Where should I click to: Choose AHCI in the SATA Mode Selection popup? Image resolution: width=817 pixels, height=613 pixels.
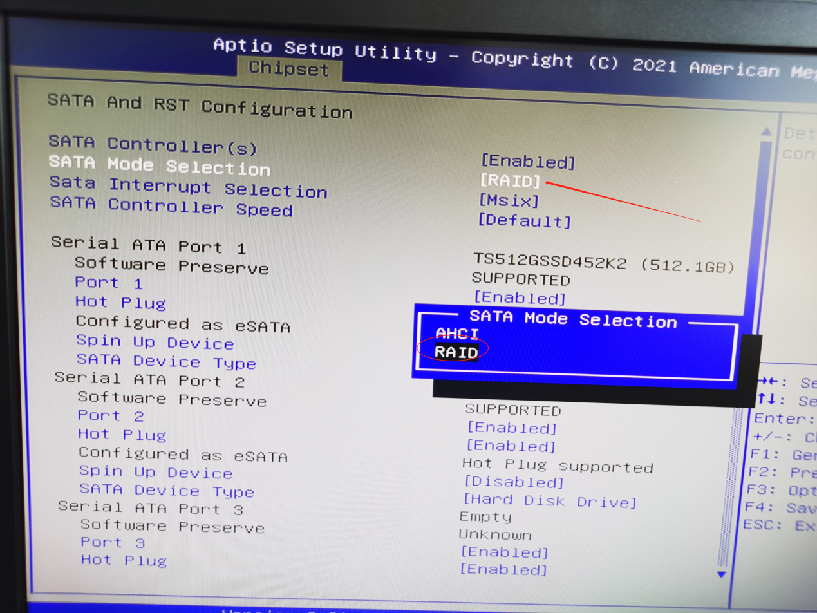click(457, 334)
